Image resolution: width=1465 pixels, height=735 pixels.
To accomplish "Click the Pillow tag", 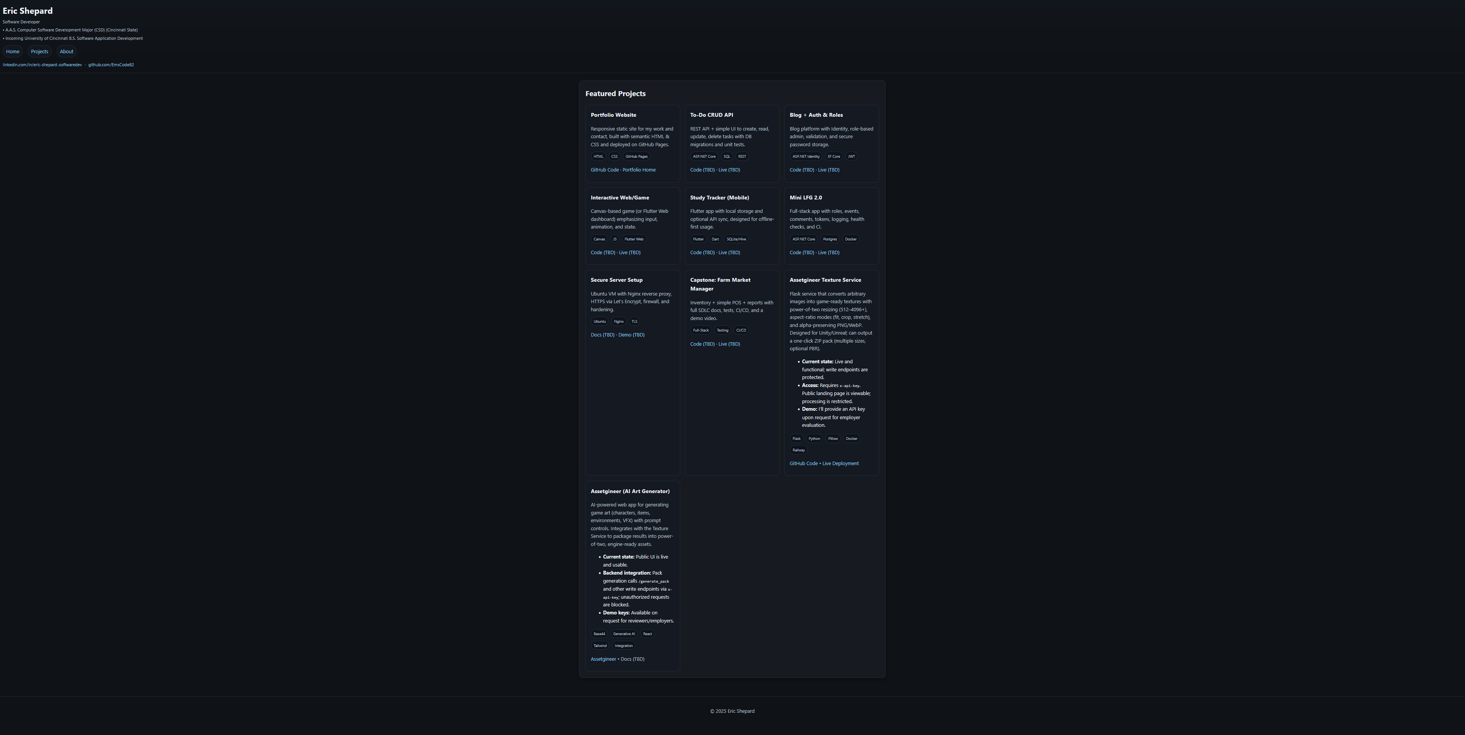I will pyautogui.click(x=833, y=438).
